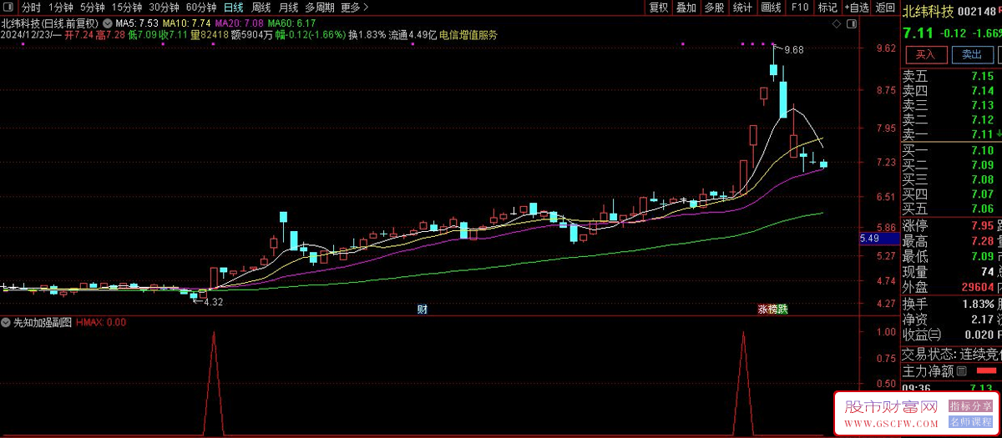Click the 买入 buy button
1002x438 pixels.
tap(925, 54)
